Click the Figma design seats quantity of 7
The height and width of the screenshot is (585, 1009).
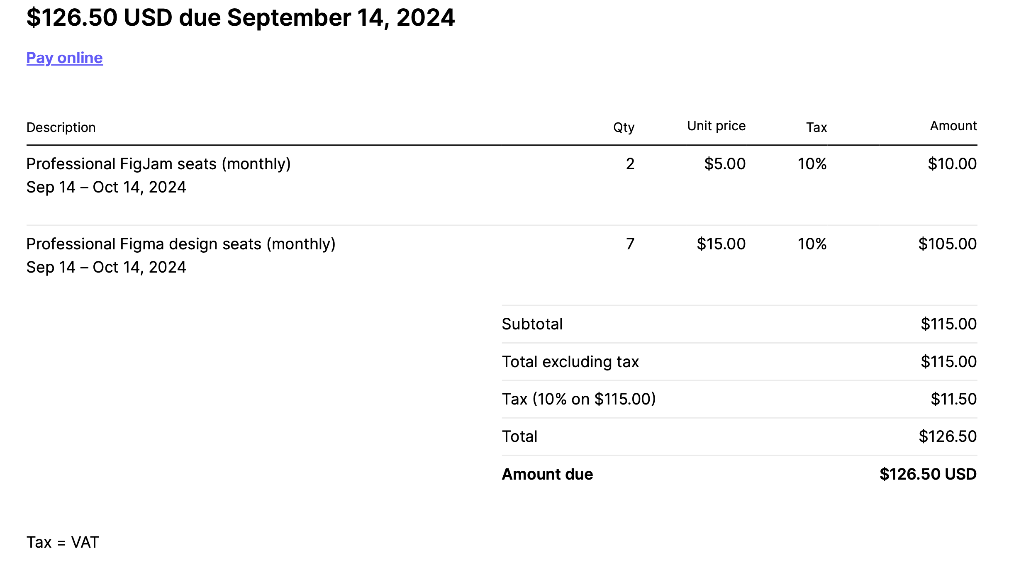pyautogui.click(x=630, y=244)
